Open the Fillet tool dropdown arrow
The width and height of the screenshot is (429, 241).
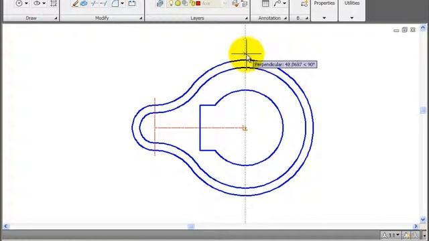point(122,3)
